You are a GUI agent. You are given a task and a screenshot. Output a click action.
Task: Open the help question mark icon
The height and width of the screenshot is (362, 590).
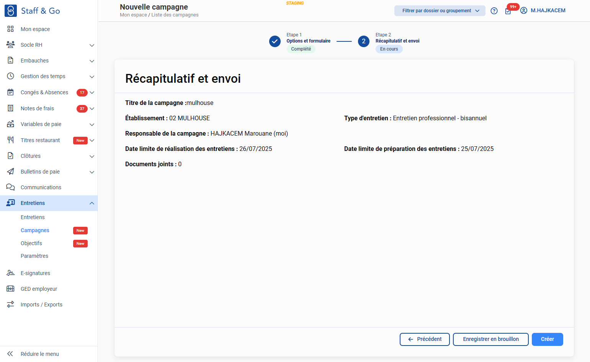(x=494, y=11)
